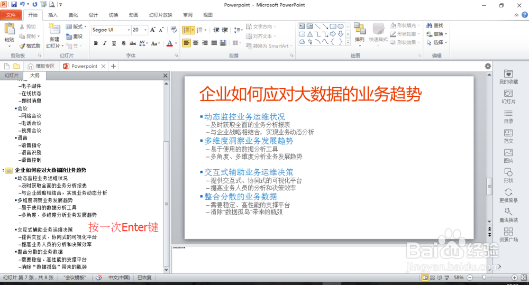The width and height of the screenshot is (529, 285).
Task: Increase the list indent level
Action: pyautogui.click(x=225, y=30)
